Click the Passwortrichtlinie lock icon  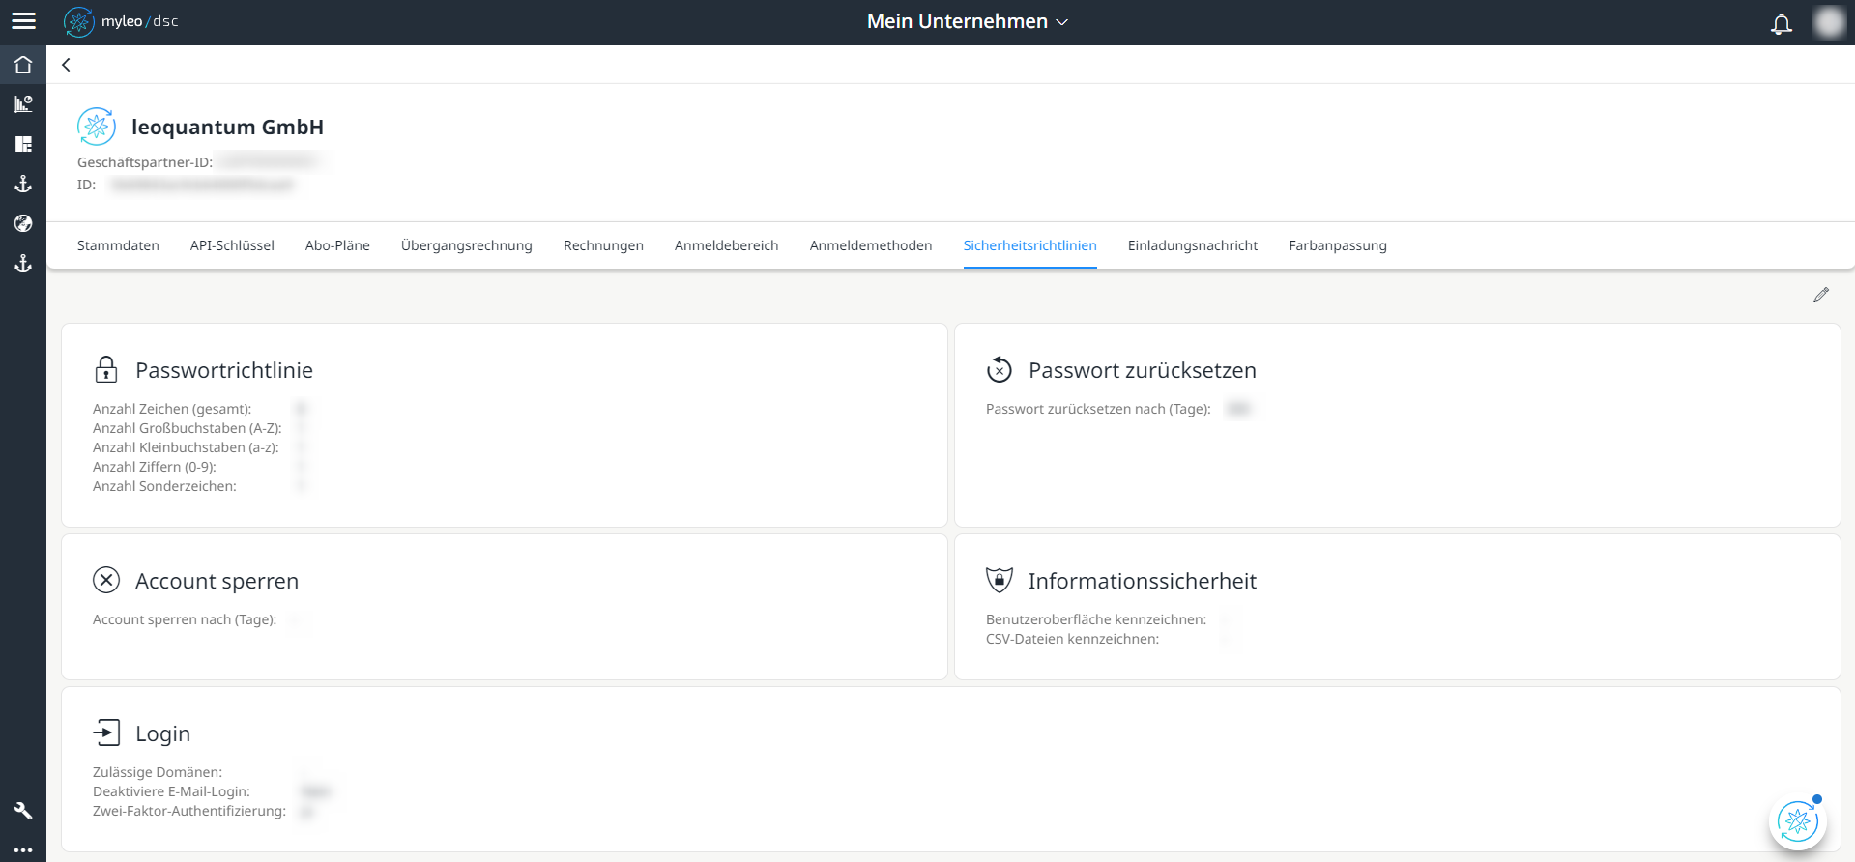[x=106, y=369]
